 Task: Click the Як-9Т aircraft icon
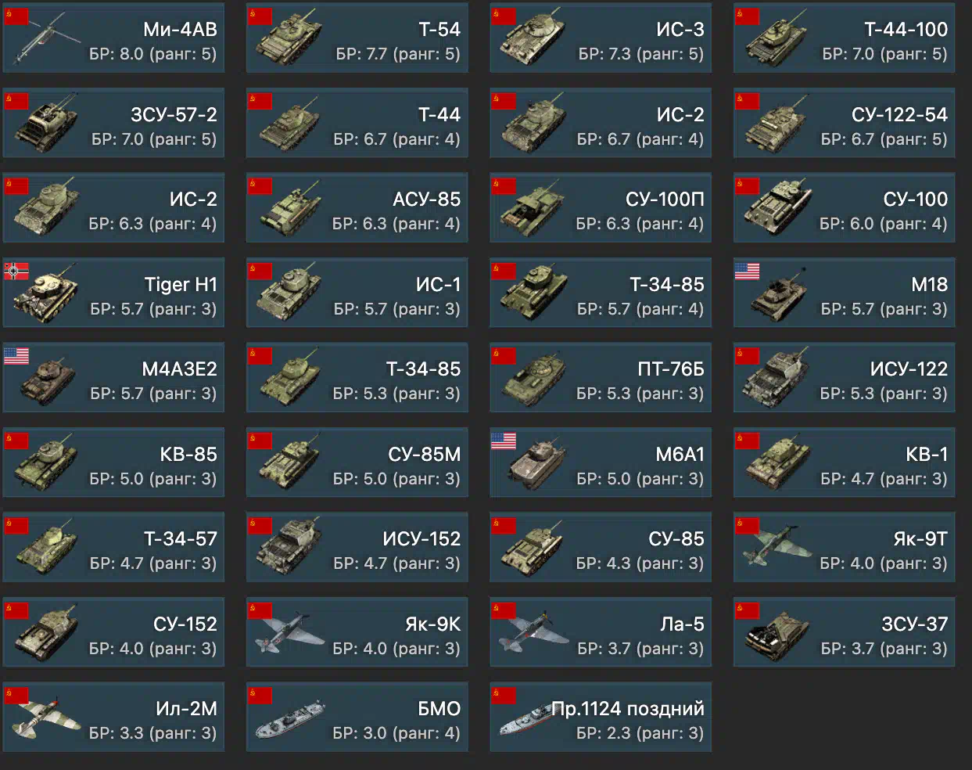click(x=776, y=546)
